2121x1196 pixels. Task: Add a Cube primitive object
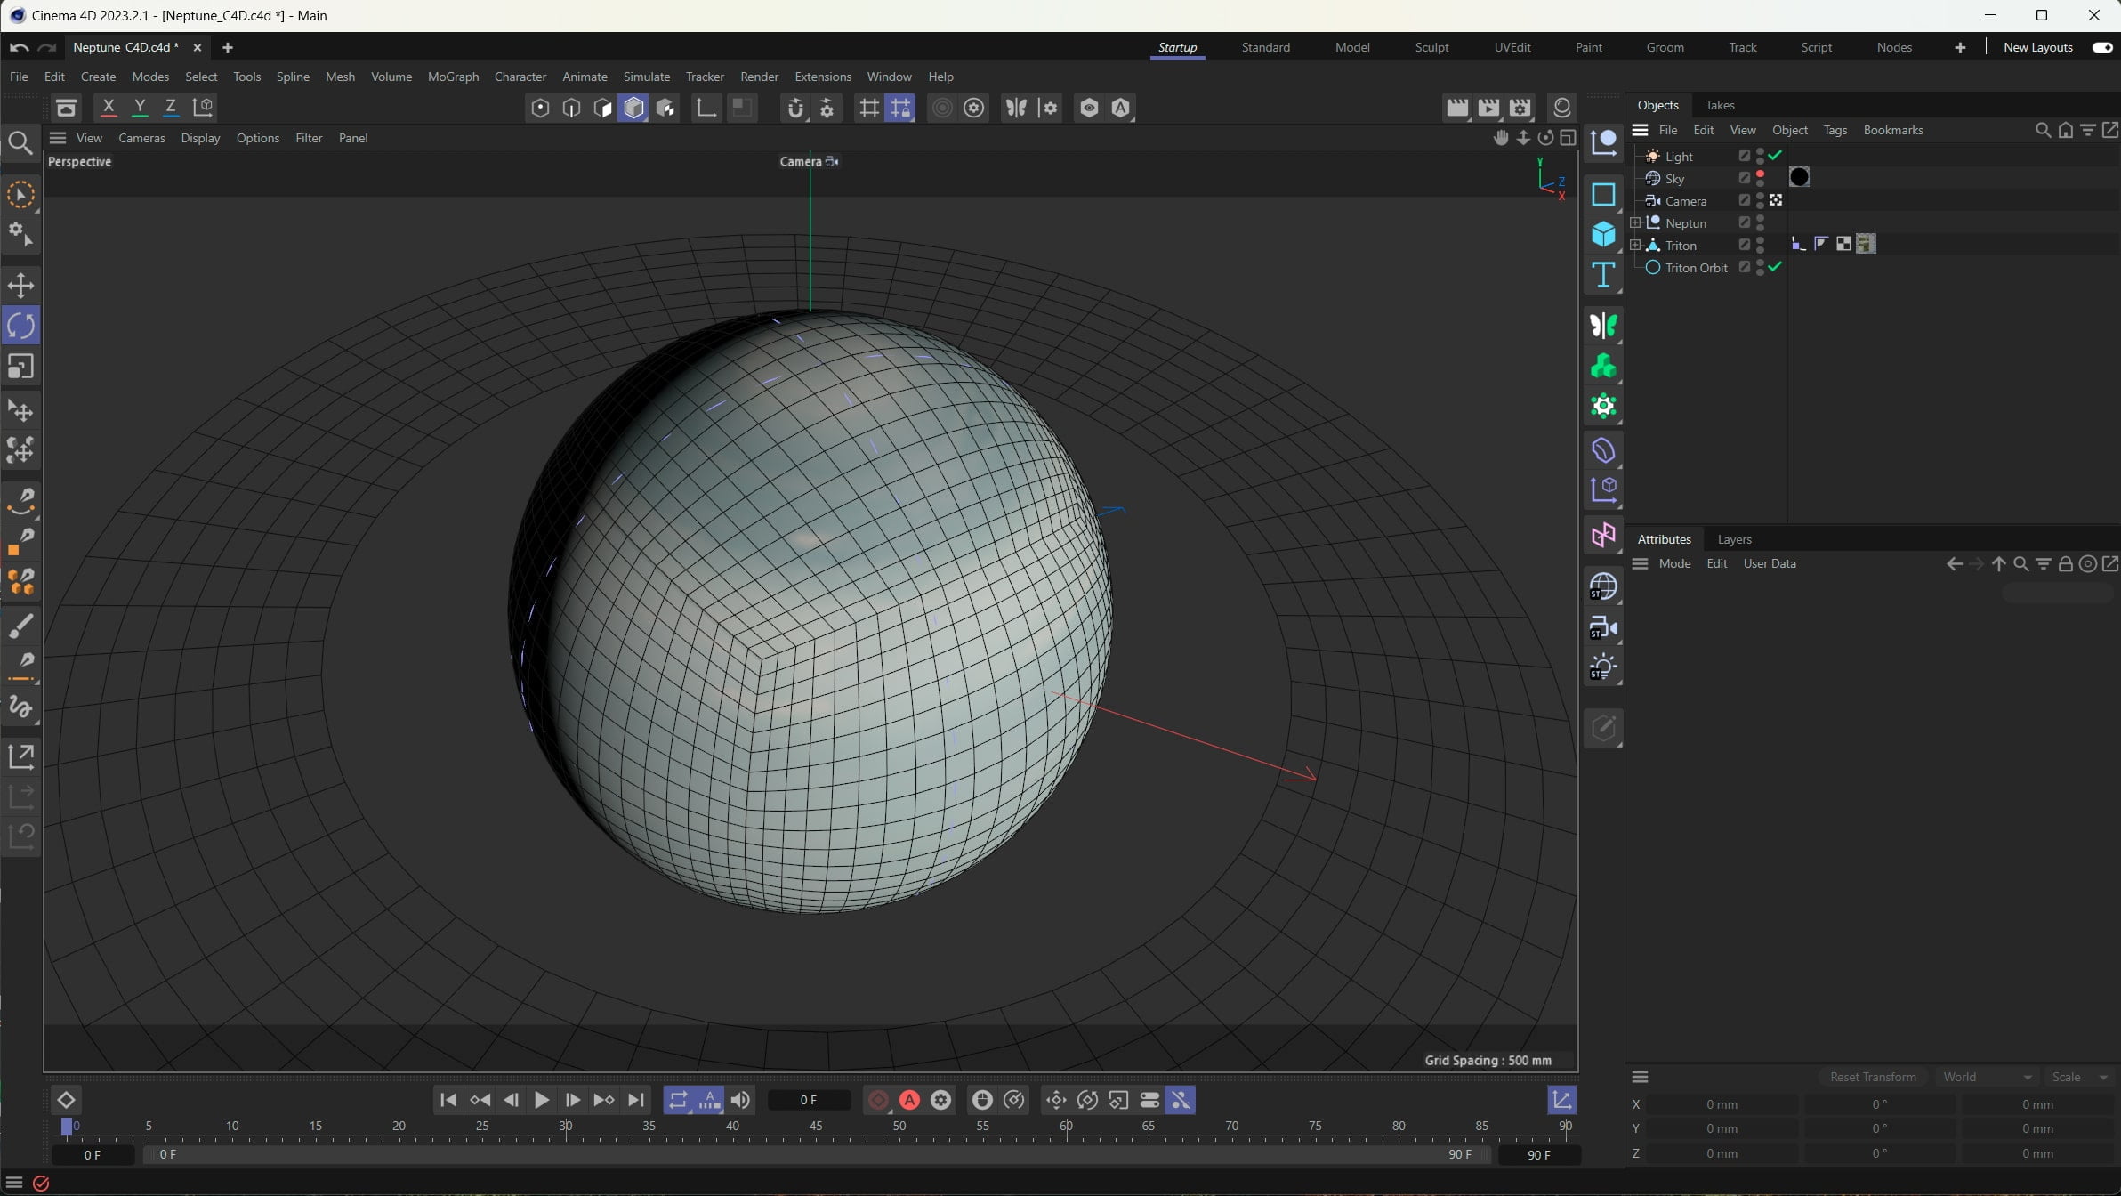(1603, 234)
